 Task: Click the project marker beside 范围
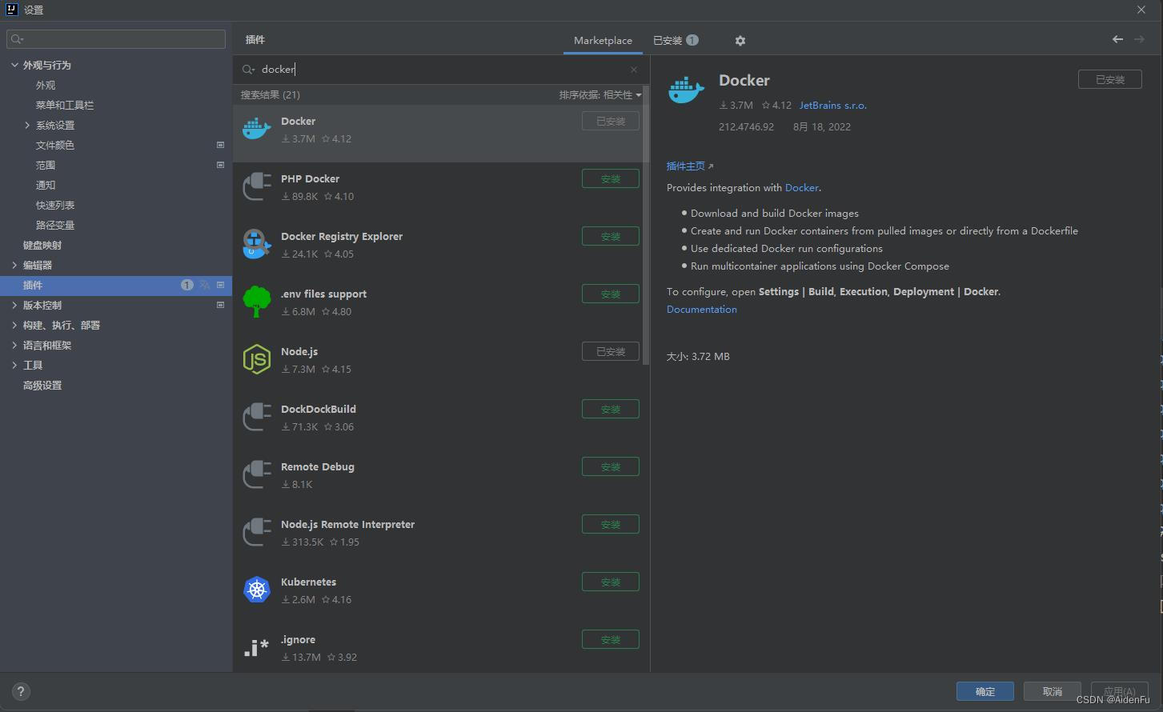(x=220, y=165)
